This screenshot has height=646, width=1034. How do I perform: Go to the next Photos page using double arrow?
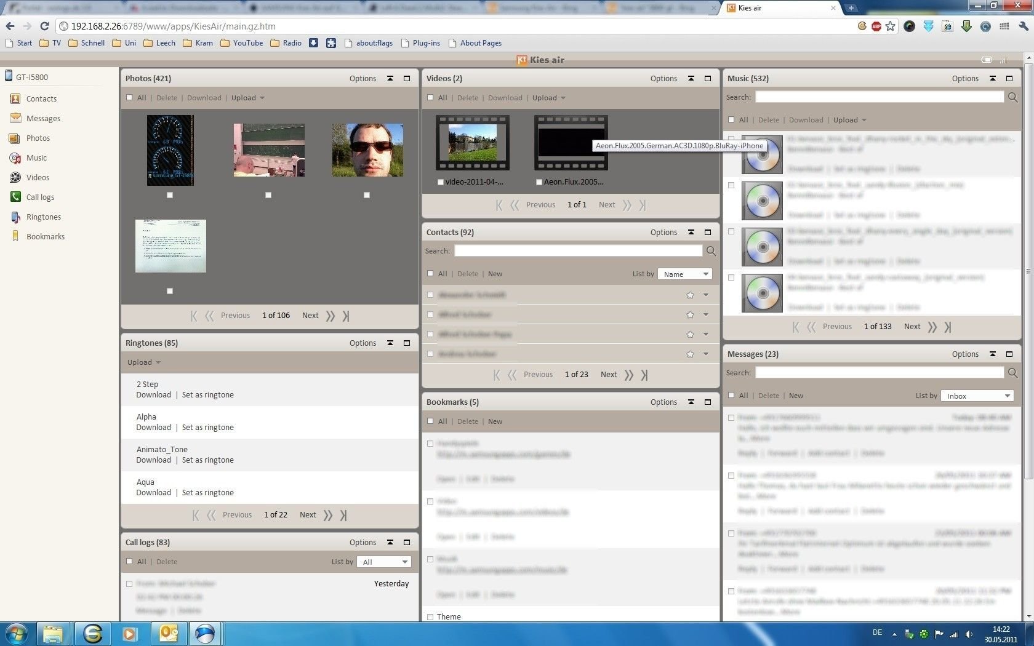(x=331, y=316)
